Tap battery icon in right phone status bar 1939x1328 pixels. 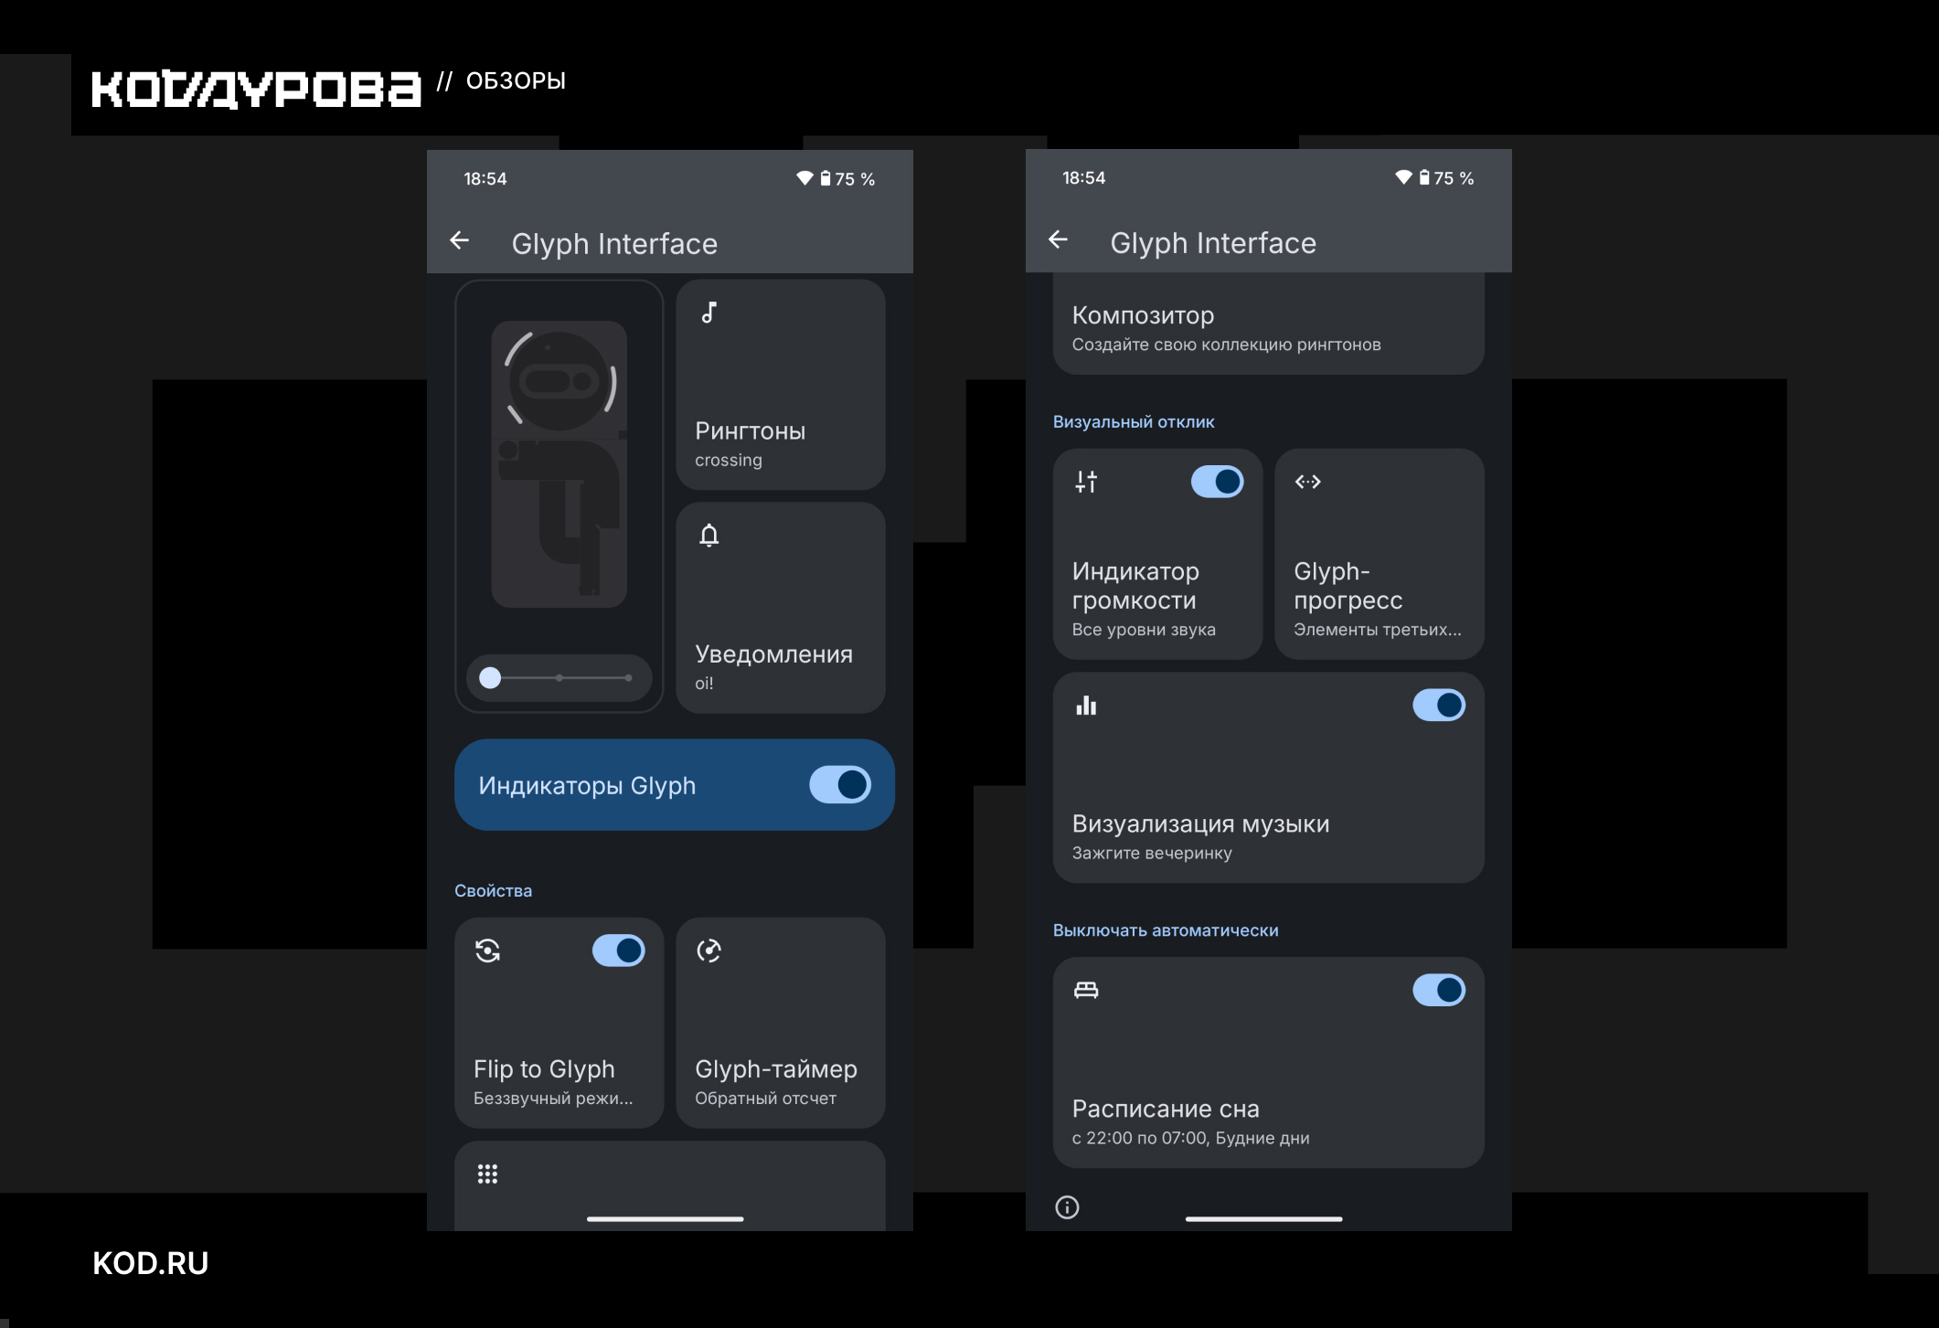coord(1424,177)
